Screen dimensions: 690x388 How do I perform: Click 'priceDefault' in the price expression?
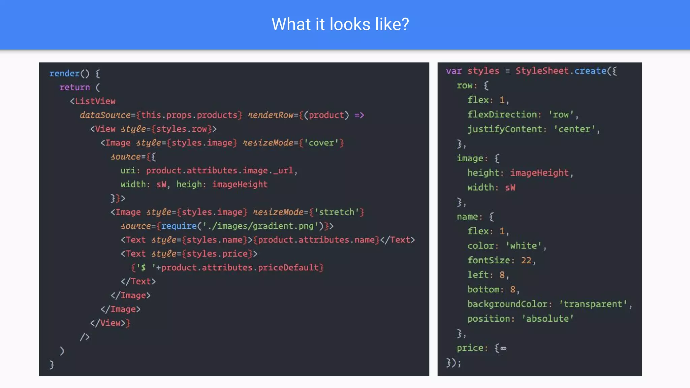click(288, 267)
